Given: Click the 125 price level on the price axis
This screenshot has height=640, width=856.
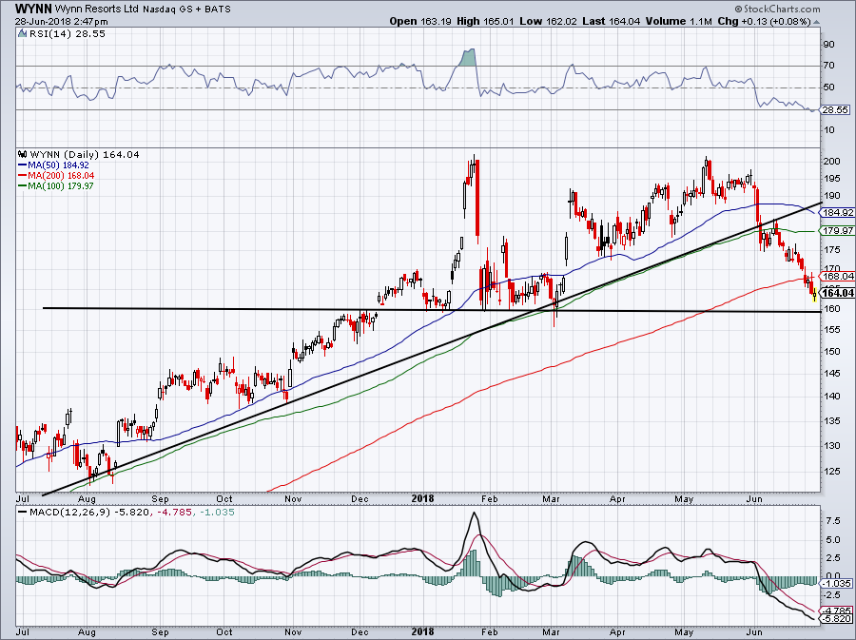Looking at the screenshot, I should point(833,471).
